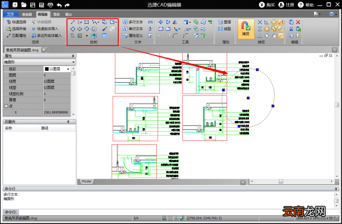This screenshot has height=224, width=342.
Task: Select the Hatch fill tool
Action: tap(80, 36)
